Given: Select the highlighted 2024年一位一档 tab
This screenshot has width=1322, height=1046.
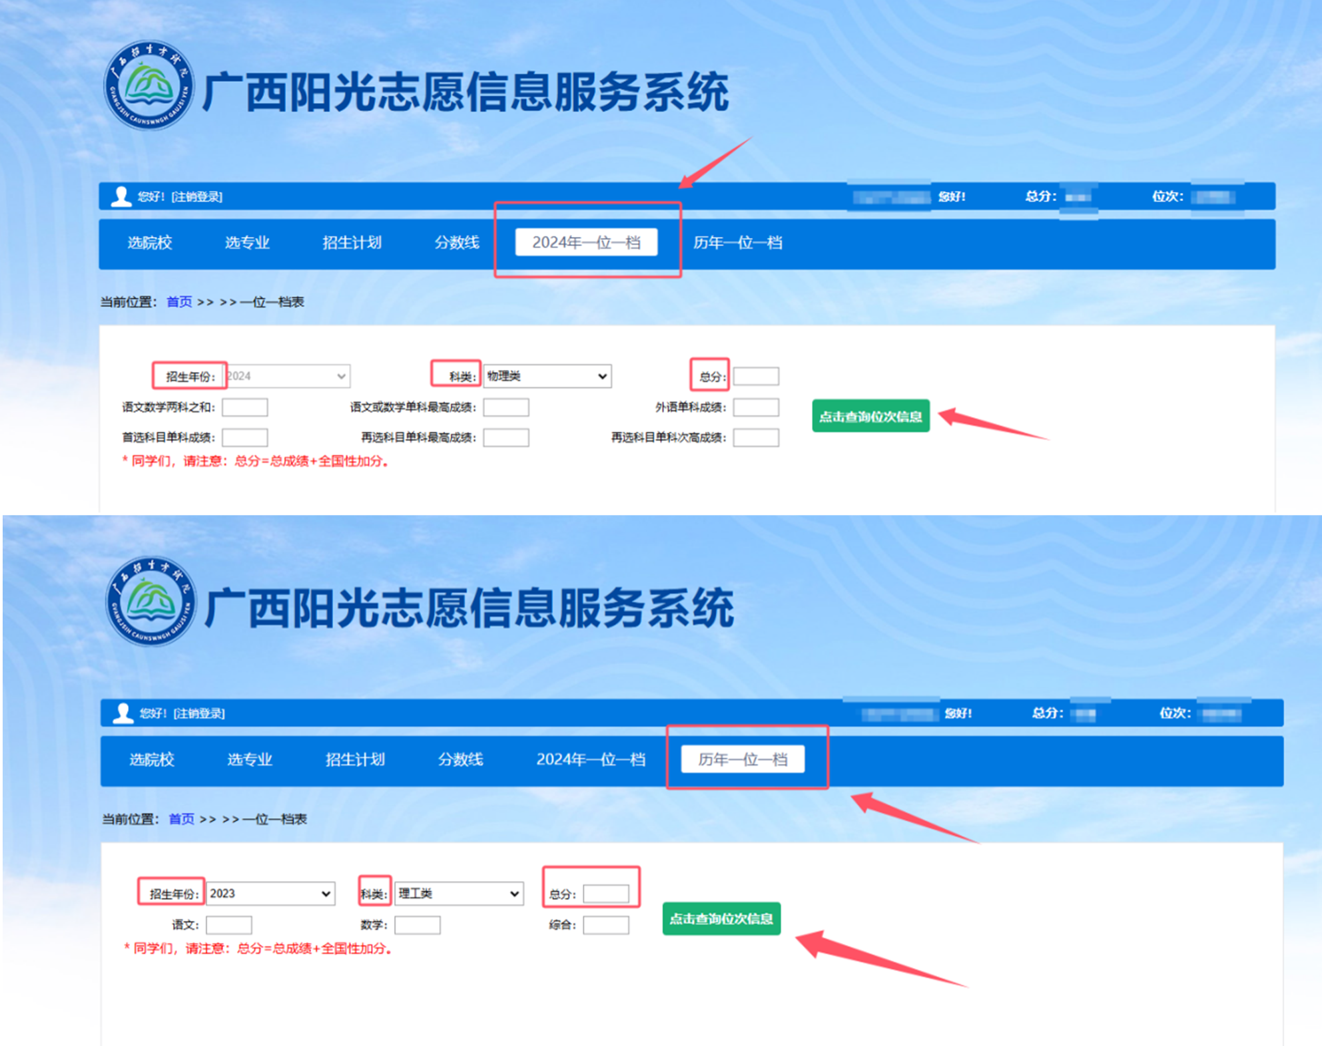Looking at the screenshot, I should (586, 242).
